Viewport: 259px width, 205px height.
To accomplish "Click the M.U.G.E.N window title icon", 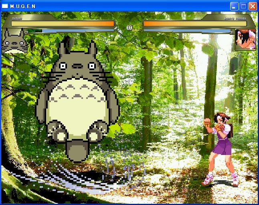I will pos(5,6).
